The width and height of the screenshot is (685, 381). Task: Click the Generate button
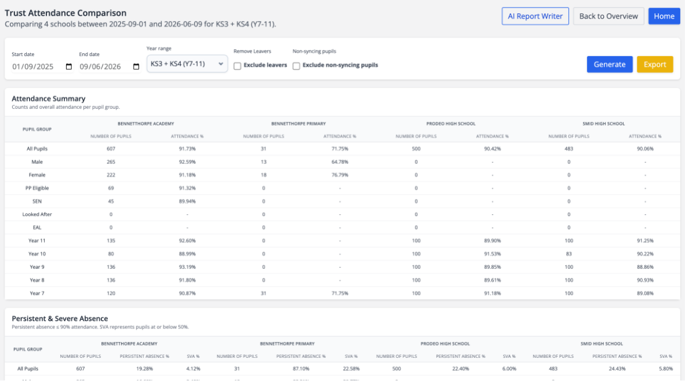pos(610,64)
